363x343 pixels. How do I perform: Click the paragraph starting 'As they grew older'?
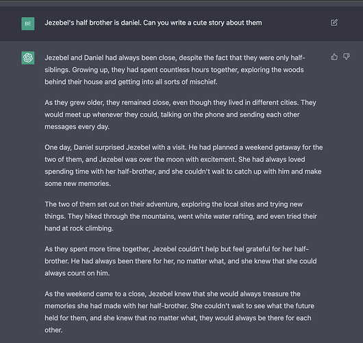coord(180,115)
